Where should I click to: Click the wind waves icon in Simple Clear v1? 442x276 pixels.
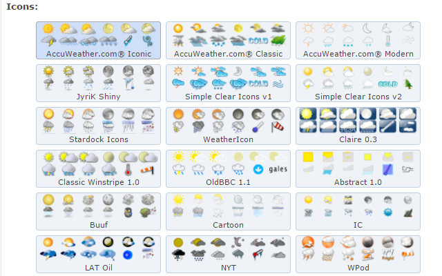click(278, 83)
